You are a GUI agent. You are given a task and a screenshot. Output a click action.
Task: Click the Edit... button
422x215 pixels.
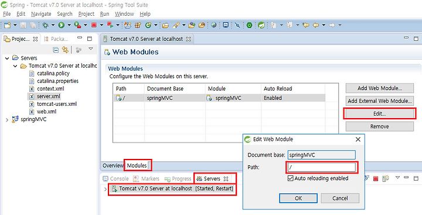pos(379,114)
